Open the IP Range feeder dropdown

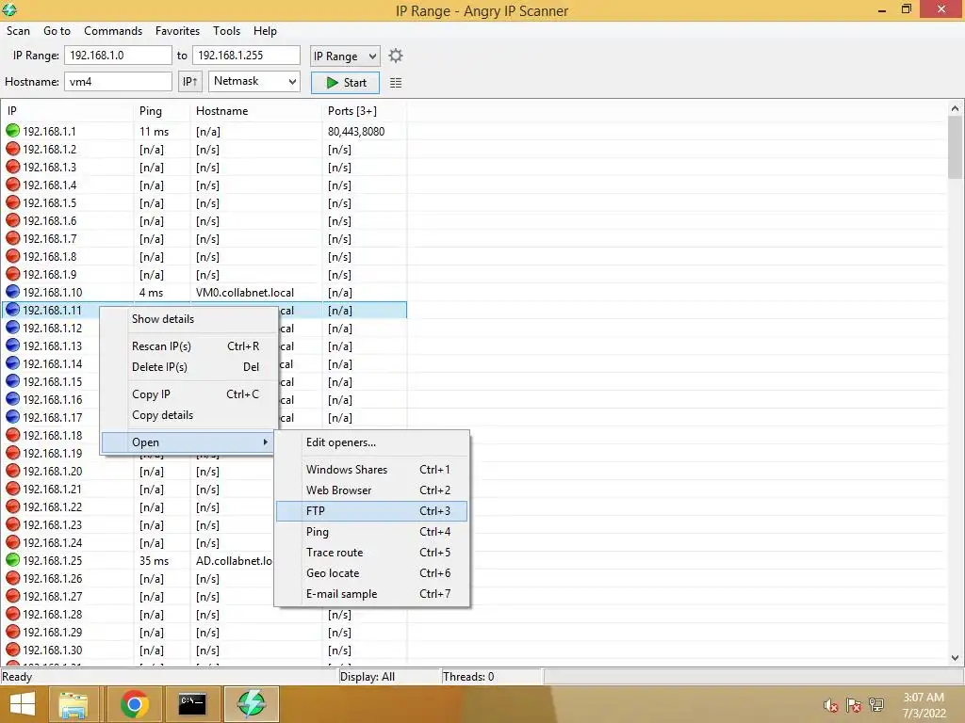pos(345,56)
